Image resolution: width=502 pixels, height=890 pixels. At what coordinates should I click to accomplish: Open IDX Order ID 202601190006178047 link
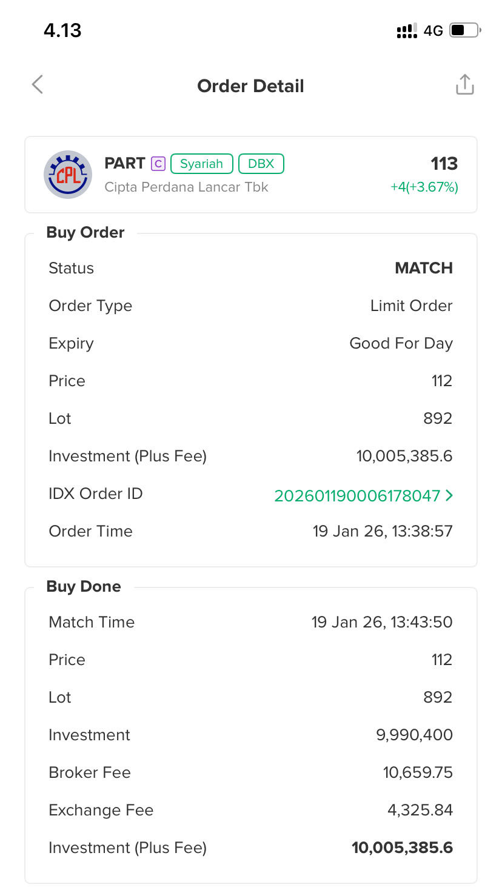(356, 496)
